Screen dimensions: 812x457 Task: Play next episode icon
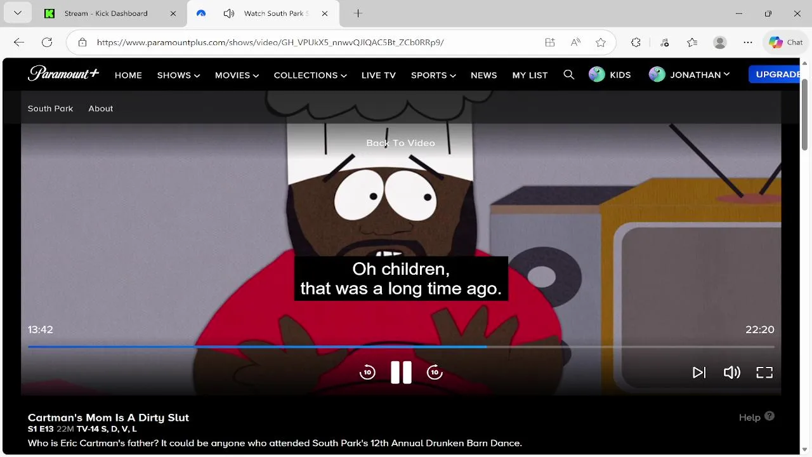tap(699, 373)
